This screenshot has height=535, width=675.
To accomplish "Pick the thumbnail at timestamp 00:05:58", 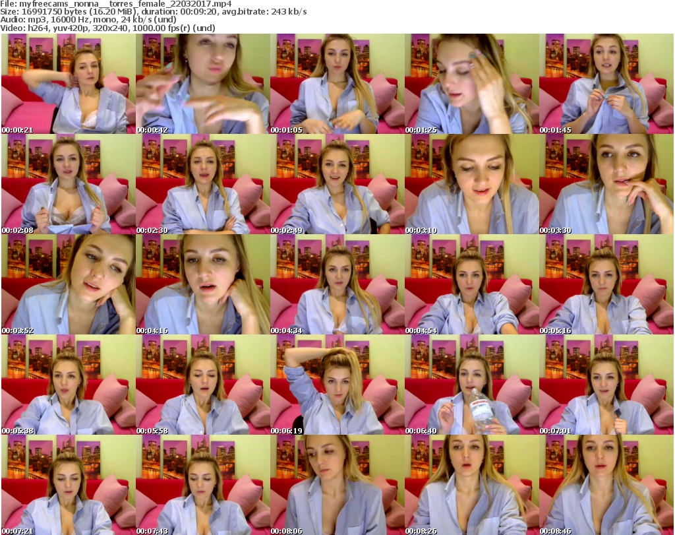I will click(x=203, y=385).
